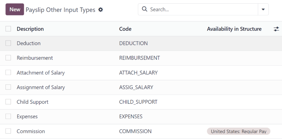282x139 pixels.
Task: Open the optional columns adjust icon
Action: [276, 29]
